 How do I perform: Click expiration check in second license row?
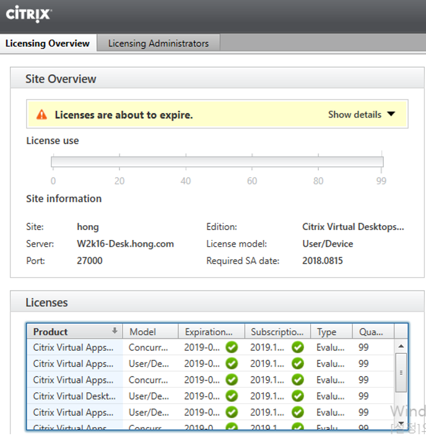[x=232, y=363]
